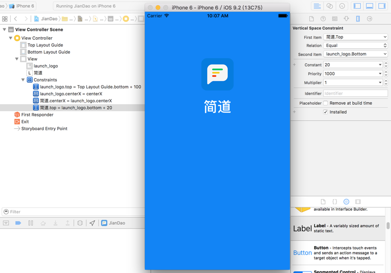This screenshot has width=391, height=273.
Task: Click the step into button
Action: [x=55, y=223]
